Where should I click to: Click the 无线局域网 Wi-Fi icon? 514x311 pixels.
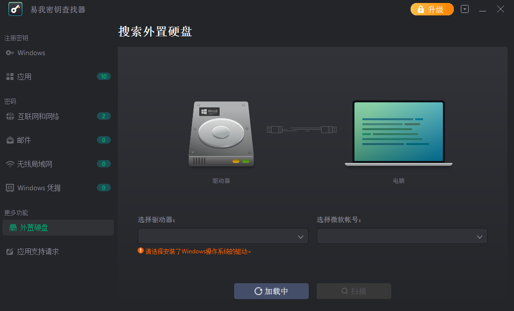click(10, 164)
